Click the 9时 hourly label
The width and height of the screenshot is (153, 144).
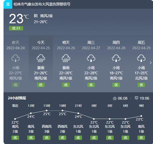(141, 106)
